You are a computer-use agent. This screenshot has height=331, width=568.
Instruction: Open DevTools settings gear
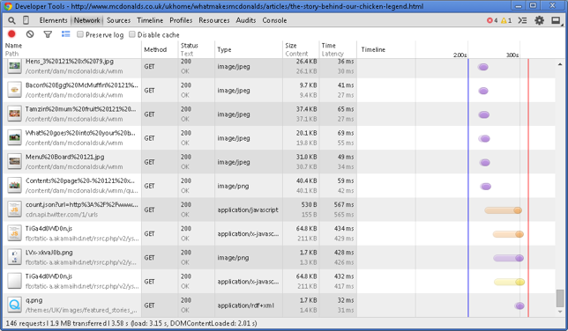tap(540, 20)
